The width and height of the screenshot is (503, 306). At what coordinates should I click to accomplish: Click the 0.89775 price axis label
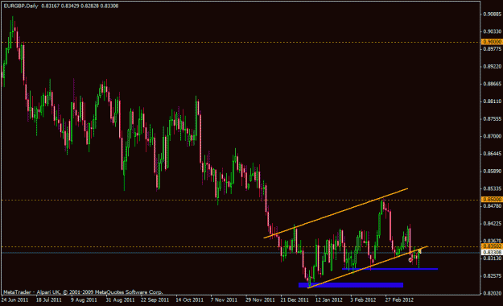coord(492,49)
